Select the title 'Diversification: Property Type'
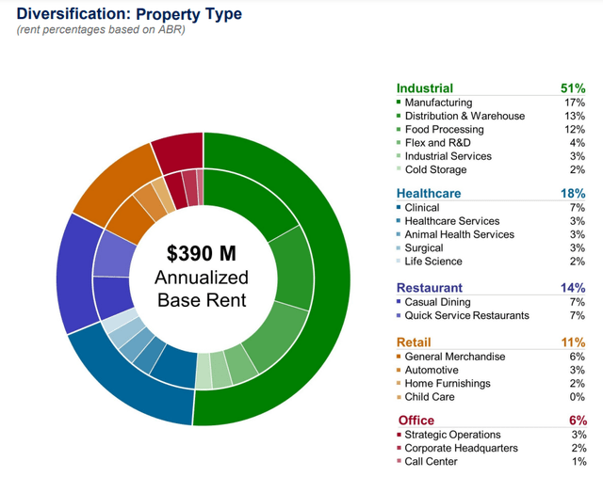The width and height of the screenshot is (603, 477). [x=129, y=14]
